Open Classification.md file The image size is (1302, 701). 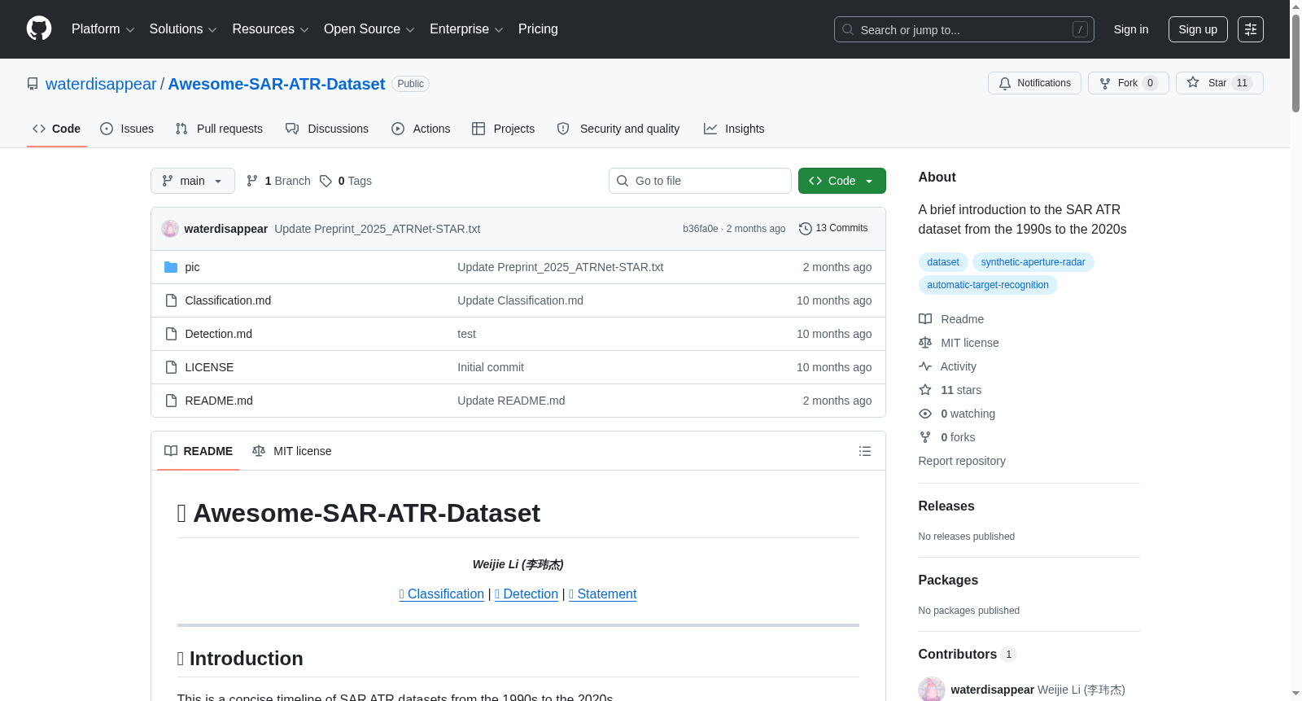(228, 300)
